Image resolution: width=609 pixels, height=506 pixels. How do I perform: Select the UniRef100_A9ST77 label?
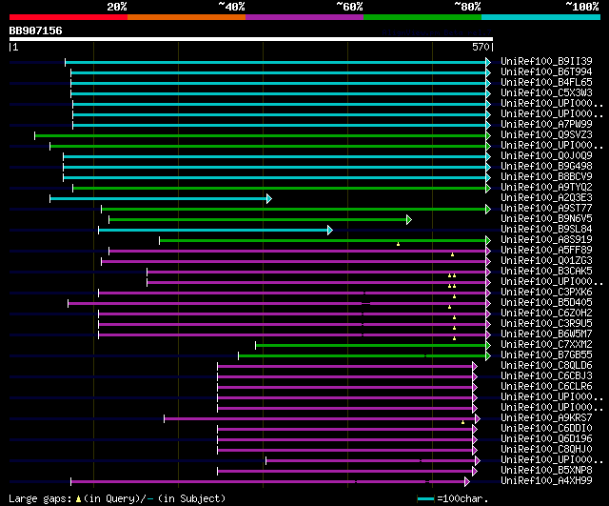[546, 209]
